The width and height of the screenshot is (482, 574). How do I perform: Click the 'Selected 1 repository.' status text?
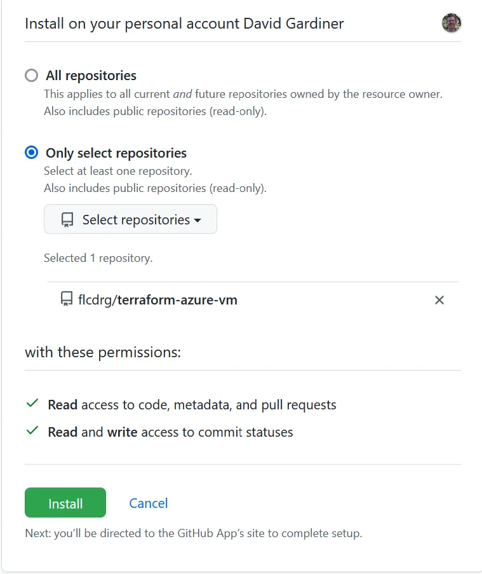pos(98,258)
